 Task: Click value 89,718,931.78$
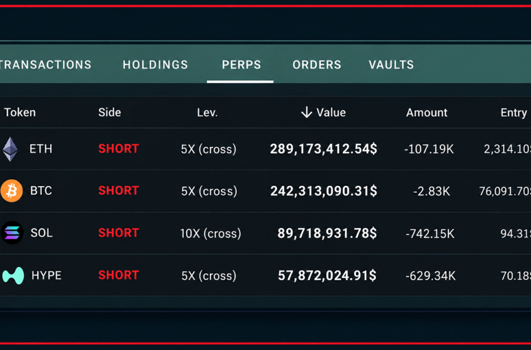coord(327,233)
